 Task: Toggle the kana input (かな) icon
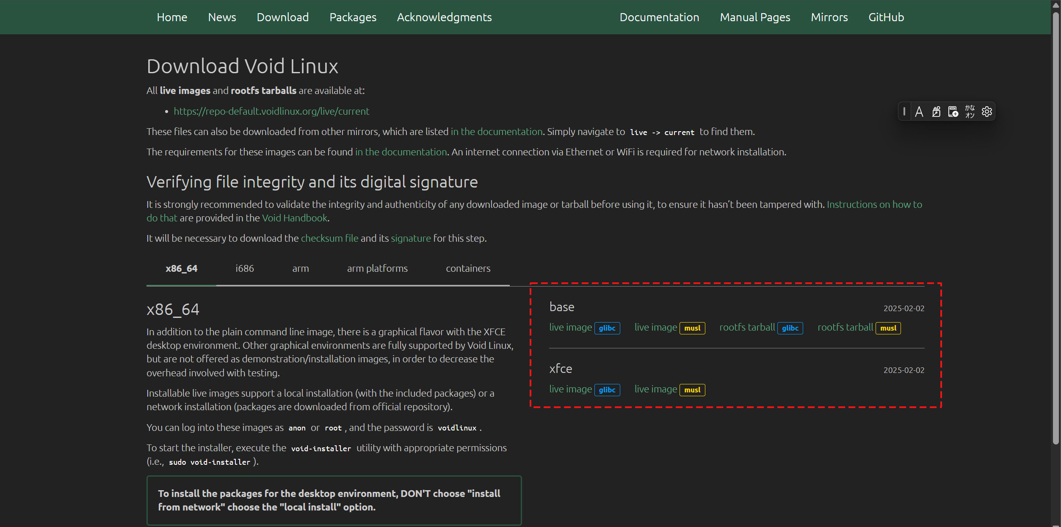pos(970,112)
